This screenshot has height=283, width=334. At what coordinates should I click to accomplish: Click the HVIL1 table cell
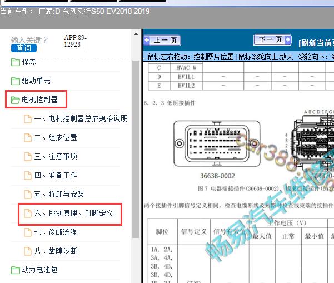pos(186,77)
